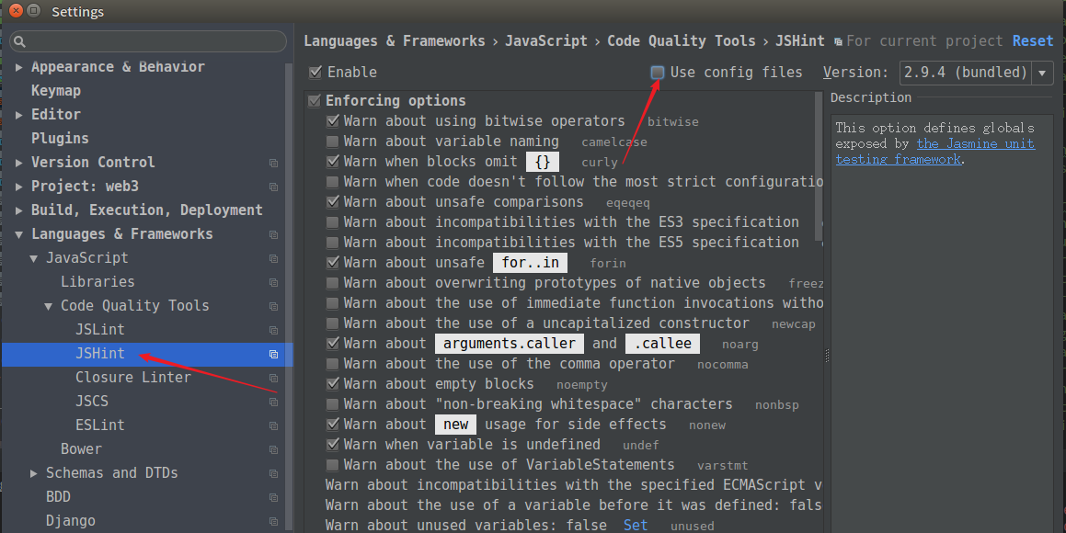1066x533 pixels.
Task: Expand the Version Control node
Action: 19,163
